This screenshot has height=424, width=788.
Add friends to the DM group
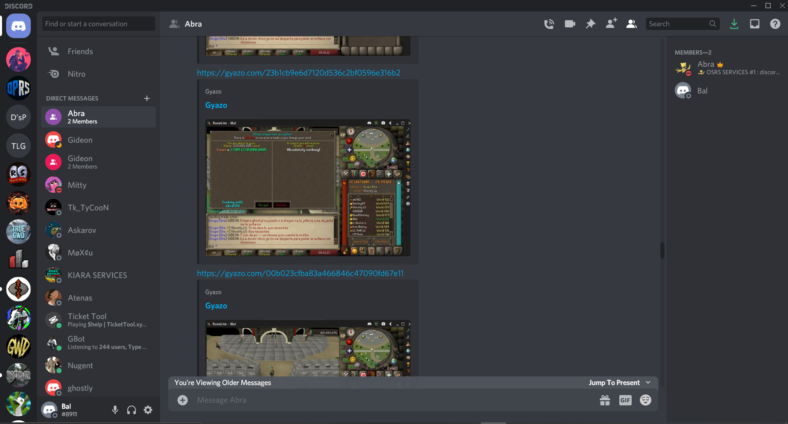click(611, 24)
